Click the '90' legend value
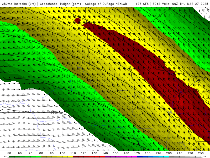The height and width of the screenshot is (158, 210). pos(52,153)
